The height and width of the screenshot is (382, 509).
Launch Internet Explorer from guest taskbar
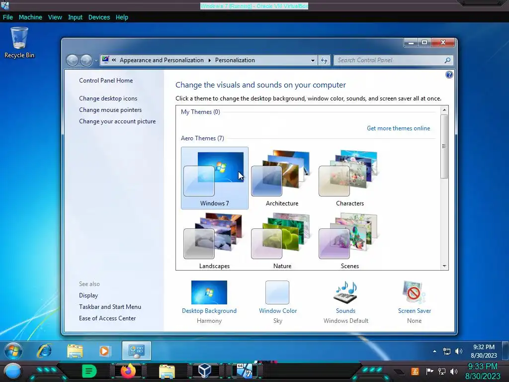click(44, 351)
